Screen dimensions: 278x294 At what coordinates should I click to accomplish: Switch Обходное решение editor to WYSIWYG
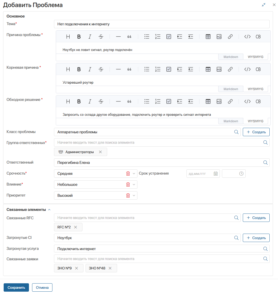coord(256,121)
